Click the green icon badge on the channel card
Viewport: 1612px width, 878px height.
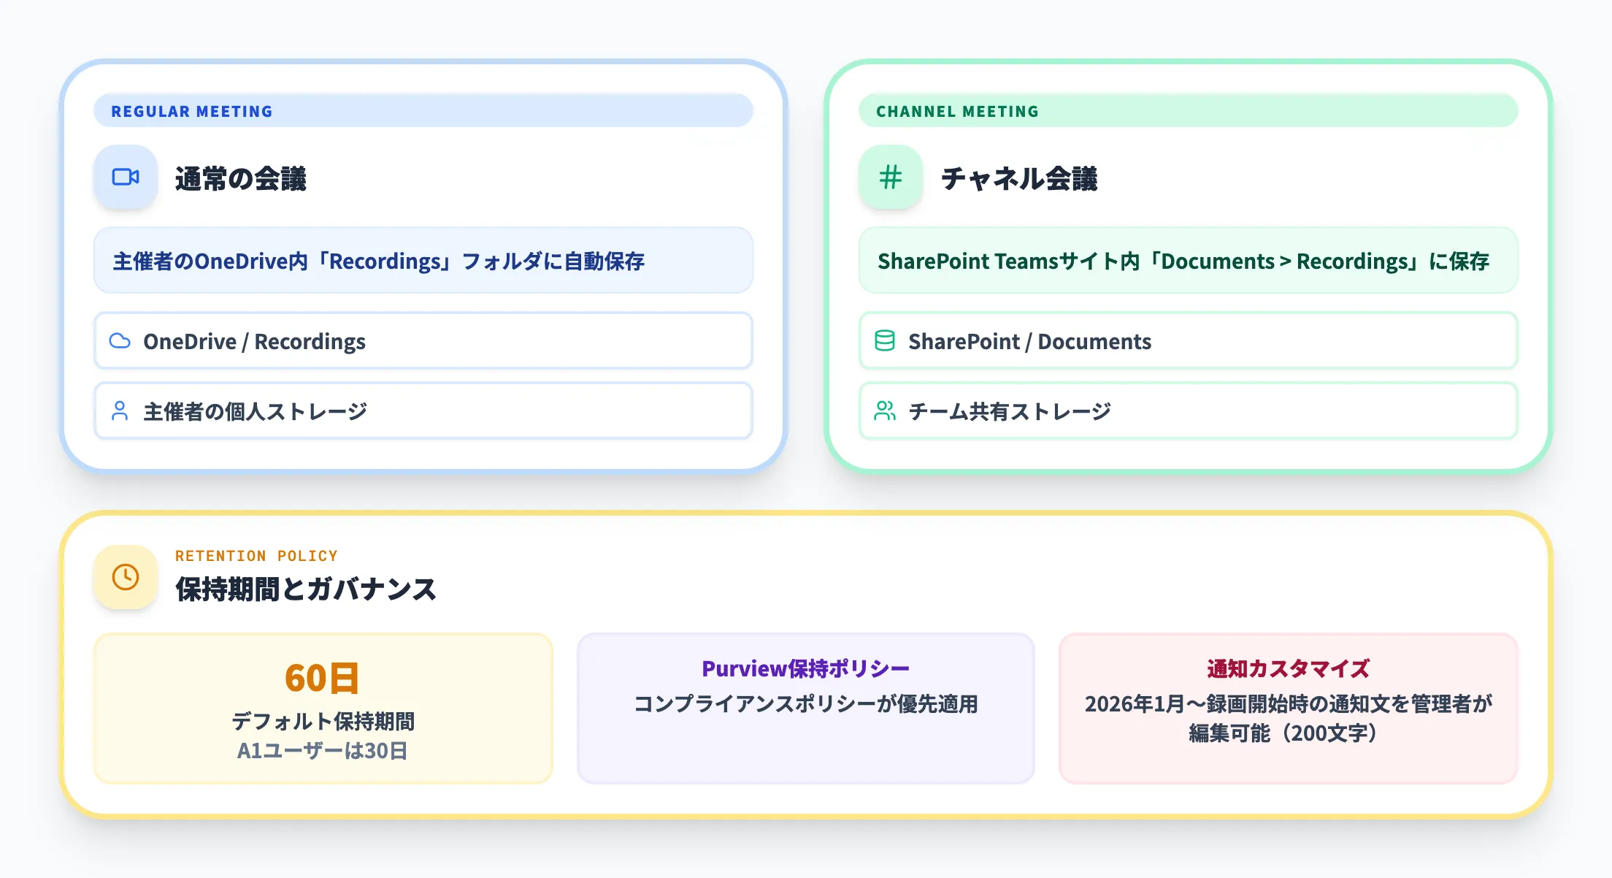(x=890, y=177)
